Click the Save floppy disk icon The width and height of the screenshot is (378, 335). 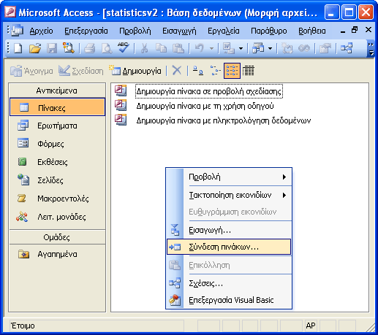(52, 48)
